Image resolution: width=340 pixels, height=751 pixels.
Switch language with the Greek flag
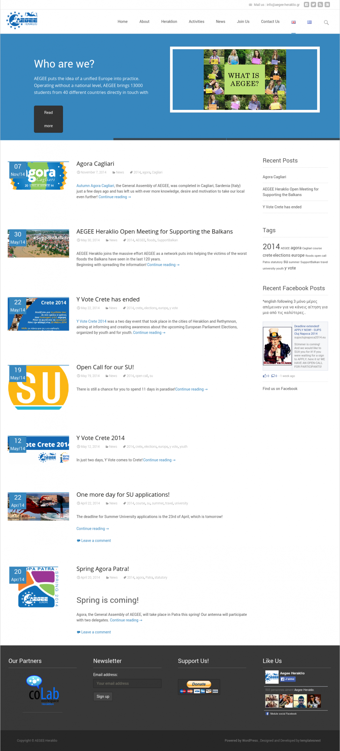(309, 22)
